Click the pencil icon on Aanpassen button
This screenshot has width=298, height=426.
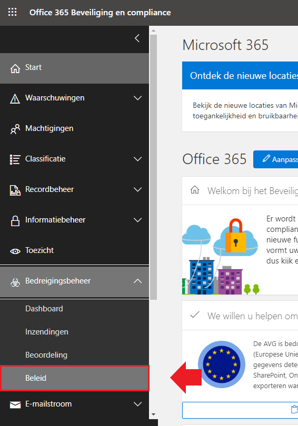pyautogui.click(x=266, y=158)
